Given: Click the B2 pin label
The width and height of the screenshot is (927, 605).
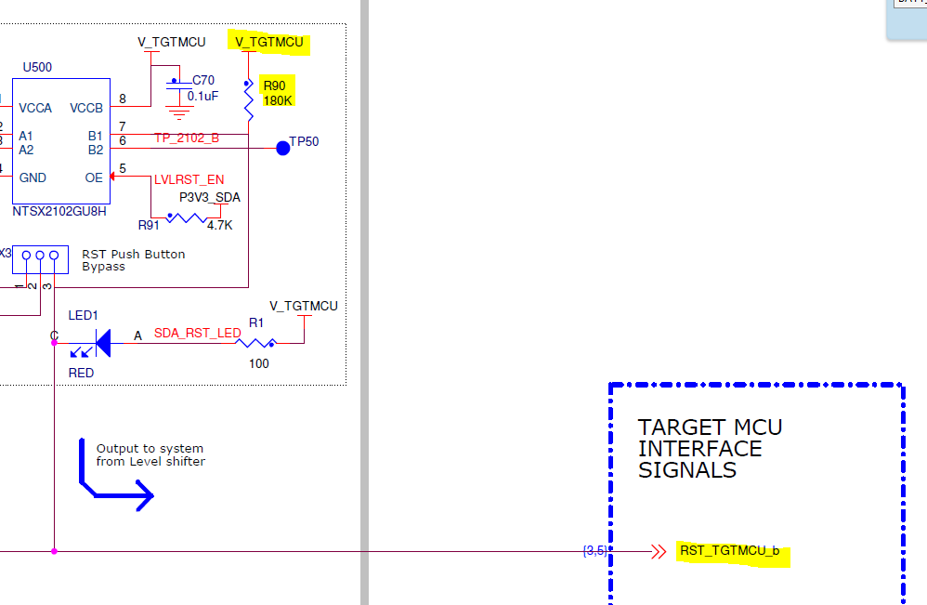Looking at the screenshot, I should point(95,151).
